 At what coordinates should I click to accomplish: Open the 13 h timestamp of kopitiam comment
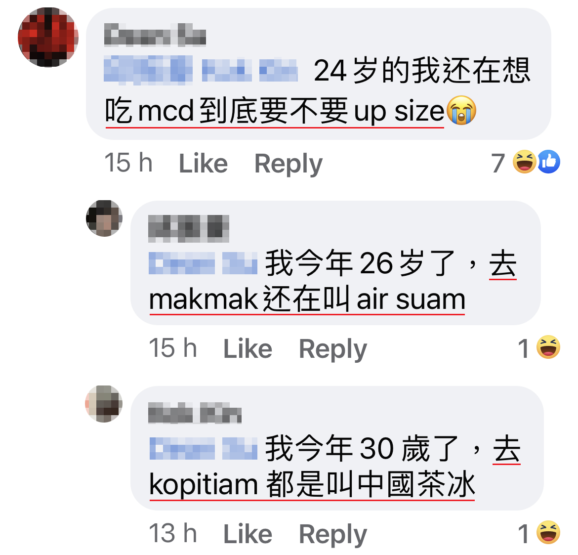(x=173, y=533)
